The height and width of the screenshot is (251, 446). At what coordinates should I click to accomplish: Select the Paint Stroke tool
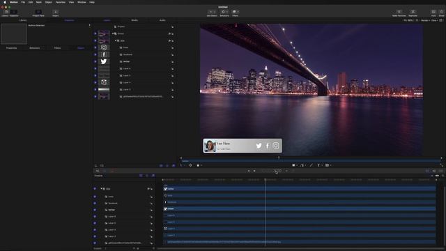coord(312,165)
